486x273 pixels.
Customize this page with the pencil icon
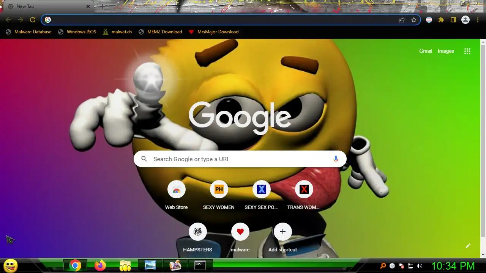point(468,246)
